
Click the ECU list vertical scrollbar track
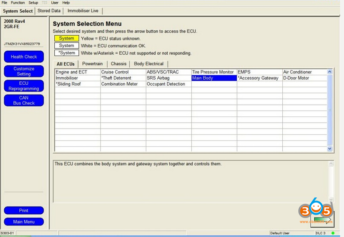pyautogui.click(x=329, y=110)
